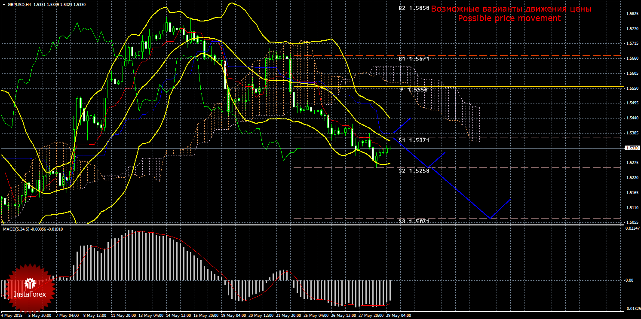
Task: Click 1.5055 on the price scale
Action: tap(632, 222)
